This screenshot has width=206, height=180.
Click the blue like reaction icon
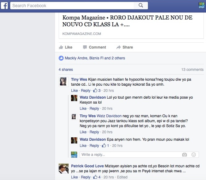coord(61,58)
